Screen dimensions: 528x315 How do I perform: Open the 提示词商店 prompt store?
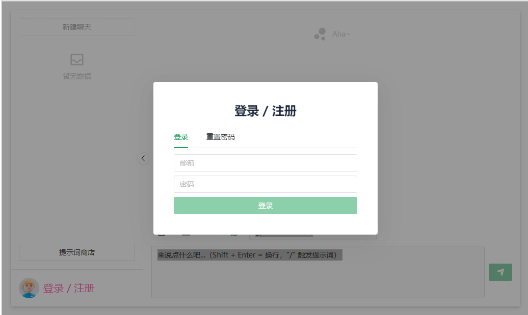click(77, 252)
